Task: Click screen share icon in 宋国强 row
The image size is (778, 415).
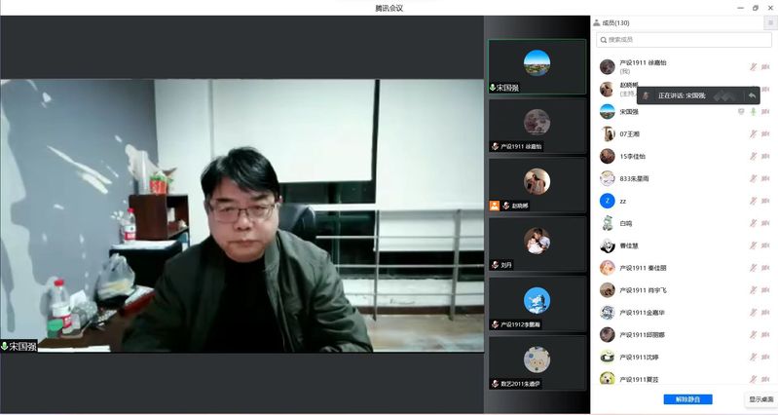Action: (740, 112)
